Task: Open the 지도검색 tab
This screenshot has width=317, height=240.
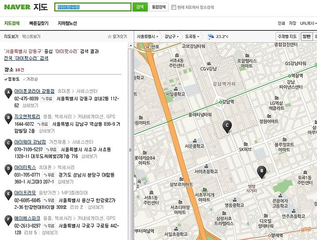Action: [12, 23]
